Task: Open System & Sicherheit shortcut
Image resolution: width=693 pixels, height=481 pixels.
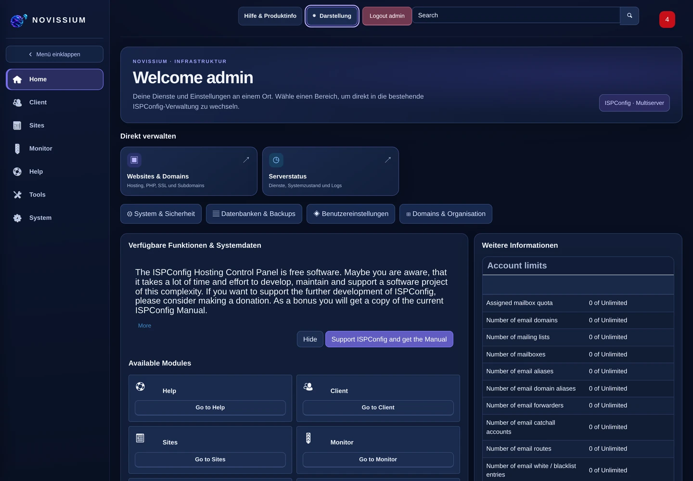Action: point(161,214)
